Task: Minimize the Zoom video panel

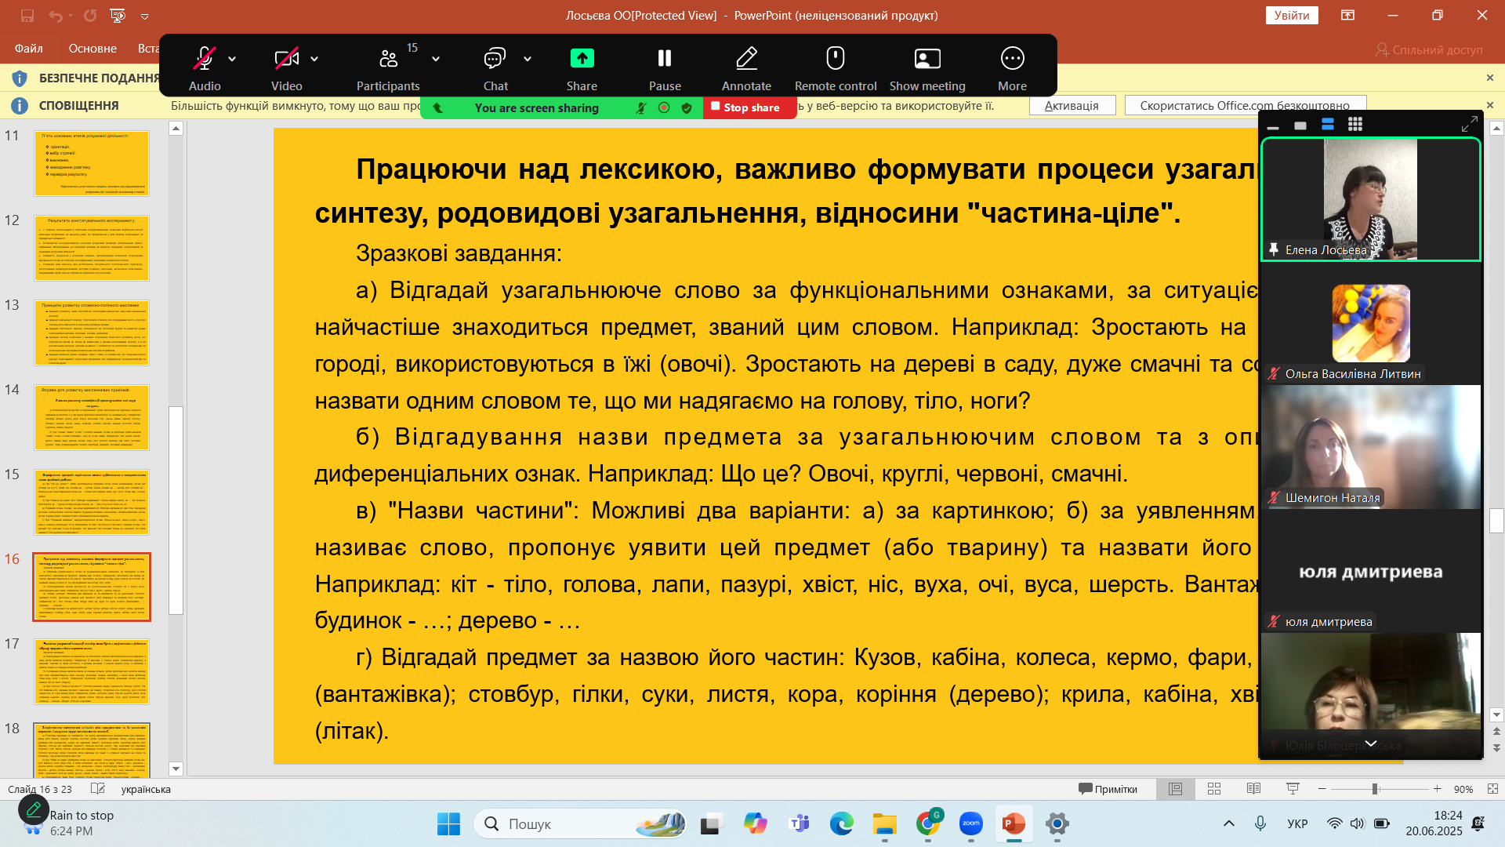Action: [1273, 125]
